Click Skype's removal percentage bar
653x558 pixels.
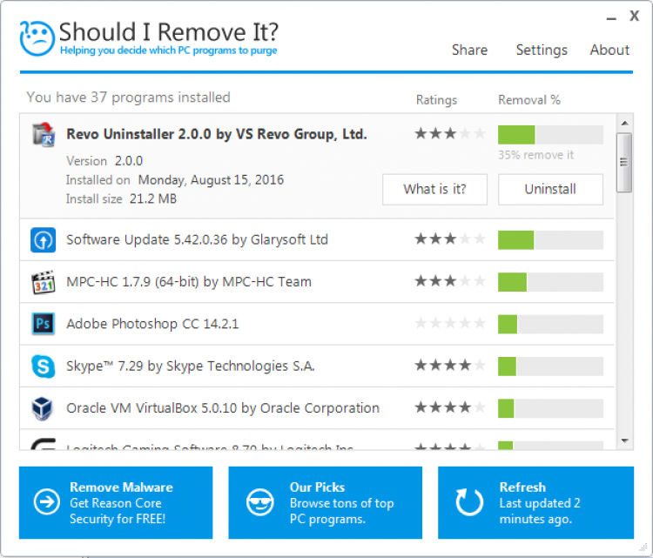[x=550, y=366]
